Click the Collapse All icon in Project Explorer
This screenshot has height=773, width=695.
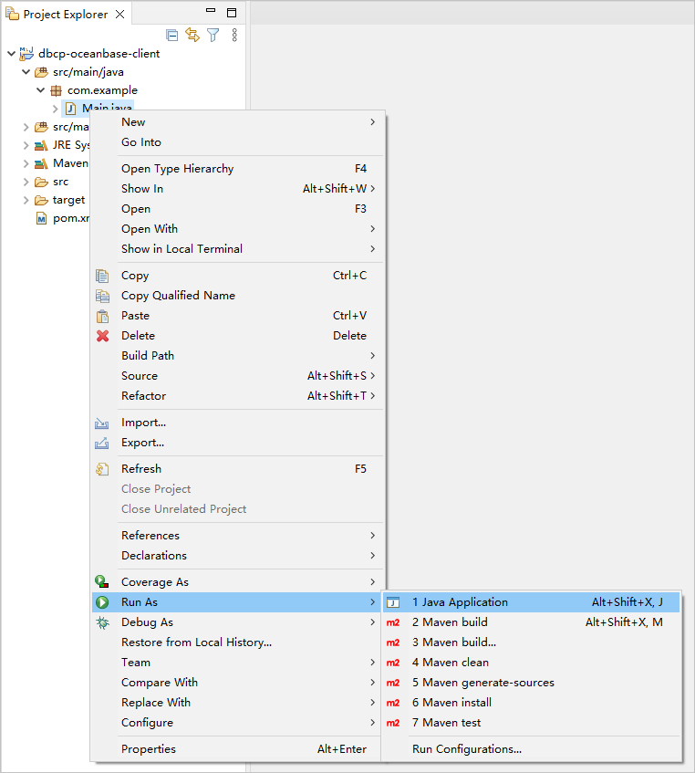tap(171, 35)
